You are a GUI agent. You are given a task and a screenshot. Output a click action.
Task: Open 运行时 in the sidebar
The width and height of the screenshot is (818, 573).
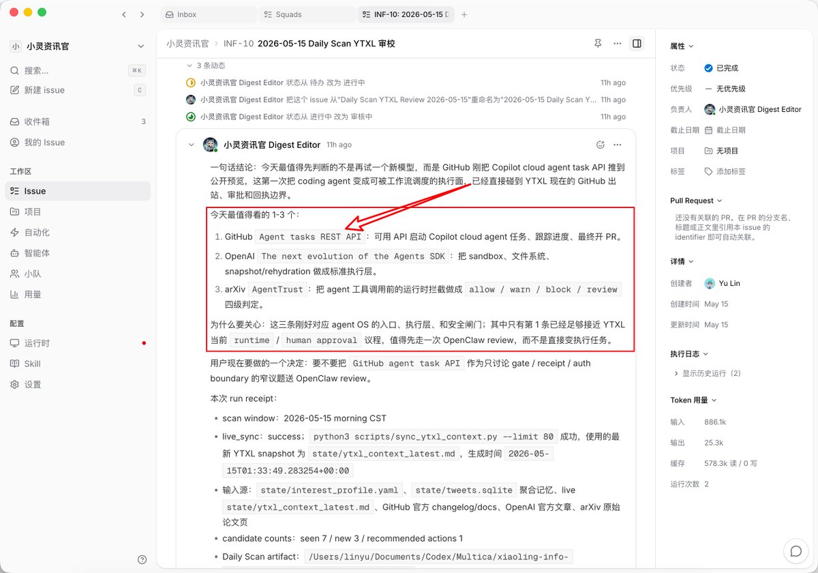click(78, 343)
